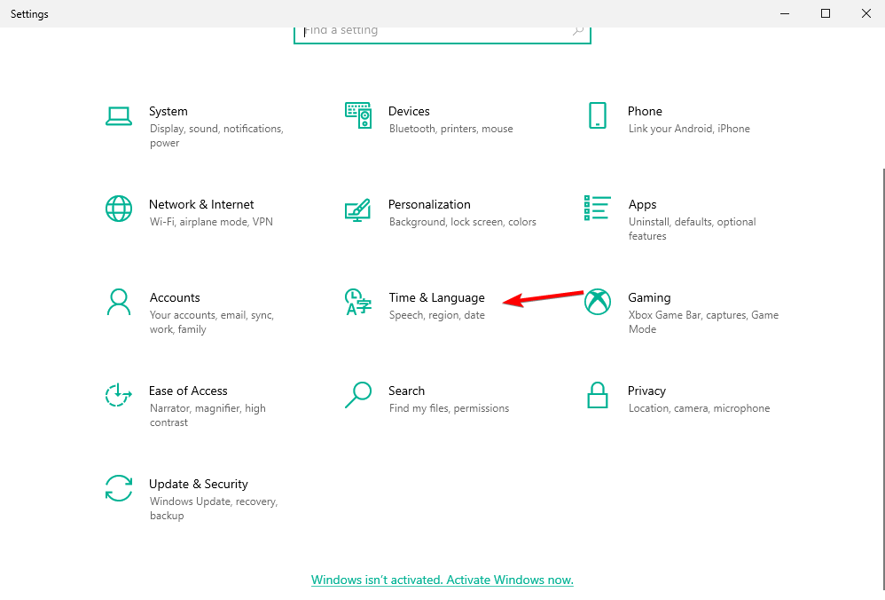Click 'Uninstall, defaults, optional features' text
885x600 pixels.
click(692, 229)
